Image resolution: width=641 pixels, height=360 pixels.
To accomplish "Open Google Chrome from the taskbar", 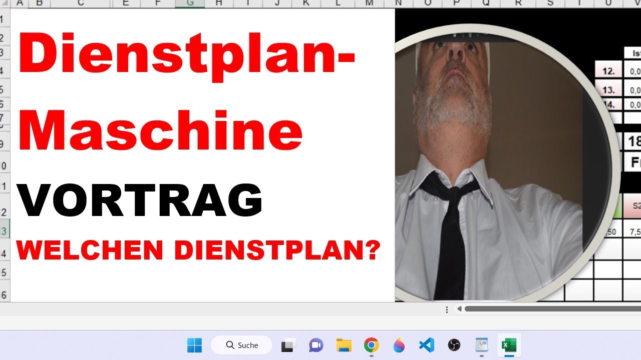I will 371,345.
